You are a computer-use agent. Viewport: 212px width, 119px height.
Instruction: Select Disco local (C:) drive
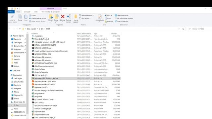coord(18,102)
